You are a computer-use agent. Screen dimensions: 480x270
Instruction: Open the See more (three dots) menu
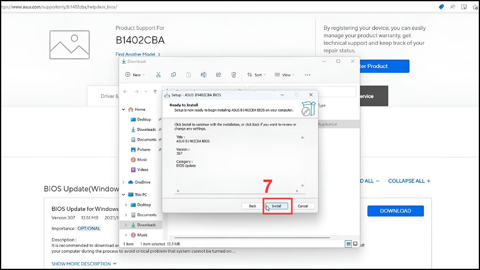tap(307, 75)
